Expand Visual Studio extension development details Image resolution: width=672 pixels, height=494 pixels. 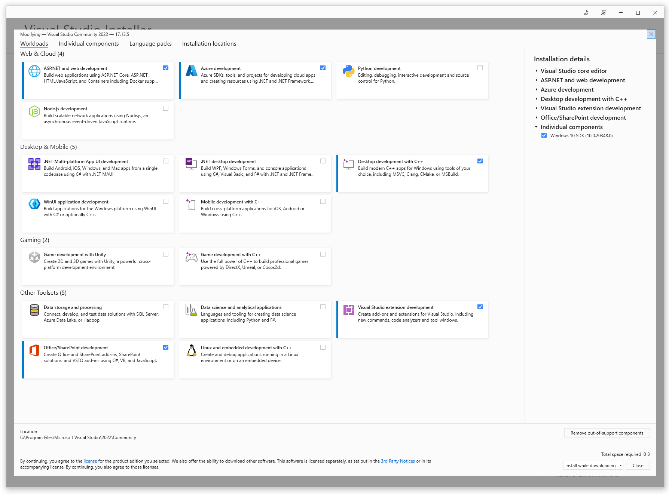click(x=536, y=108)
